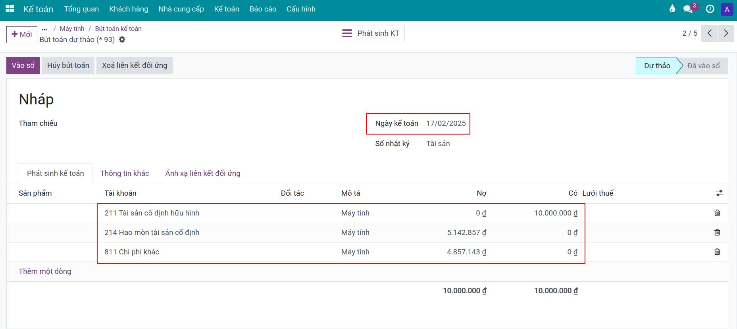Image resolution: width=737 pixels, height=329 pixels.
Task: Open the clock activities icon
Action: click(x=710, y=9)
